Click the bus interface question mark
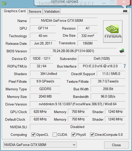This screenshot has width=132, height=151. click(125, 66)
